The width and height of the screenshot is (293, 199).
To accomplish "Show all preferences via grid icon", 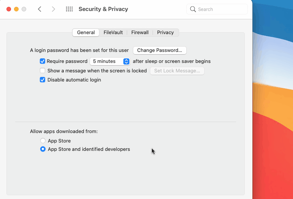I will pos(69,9).
